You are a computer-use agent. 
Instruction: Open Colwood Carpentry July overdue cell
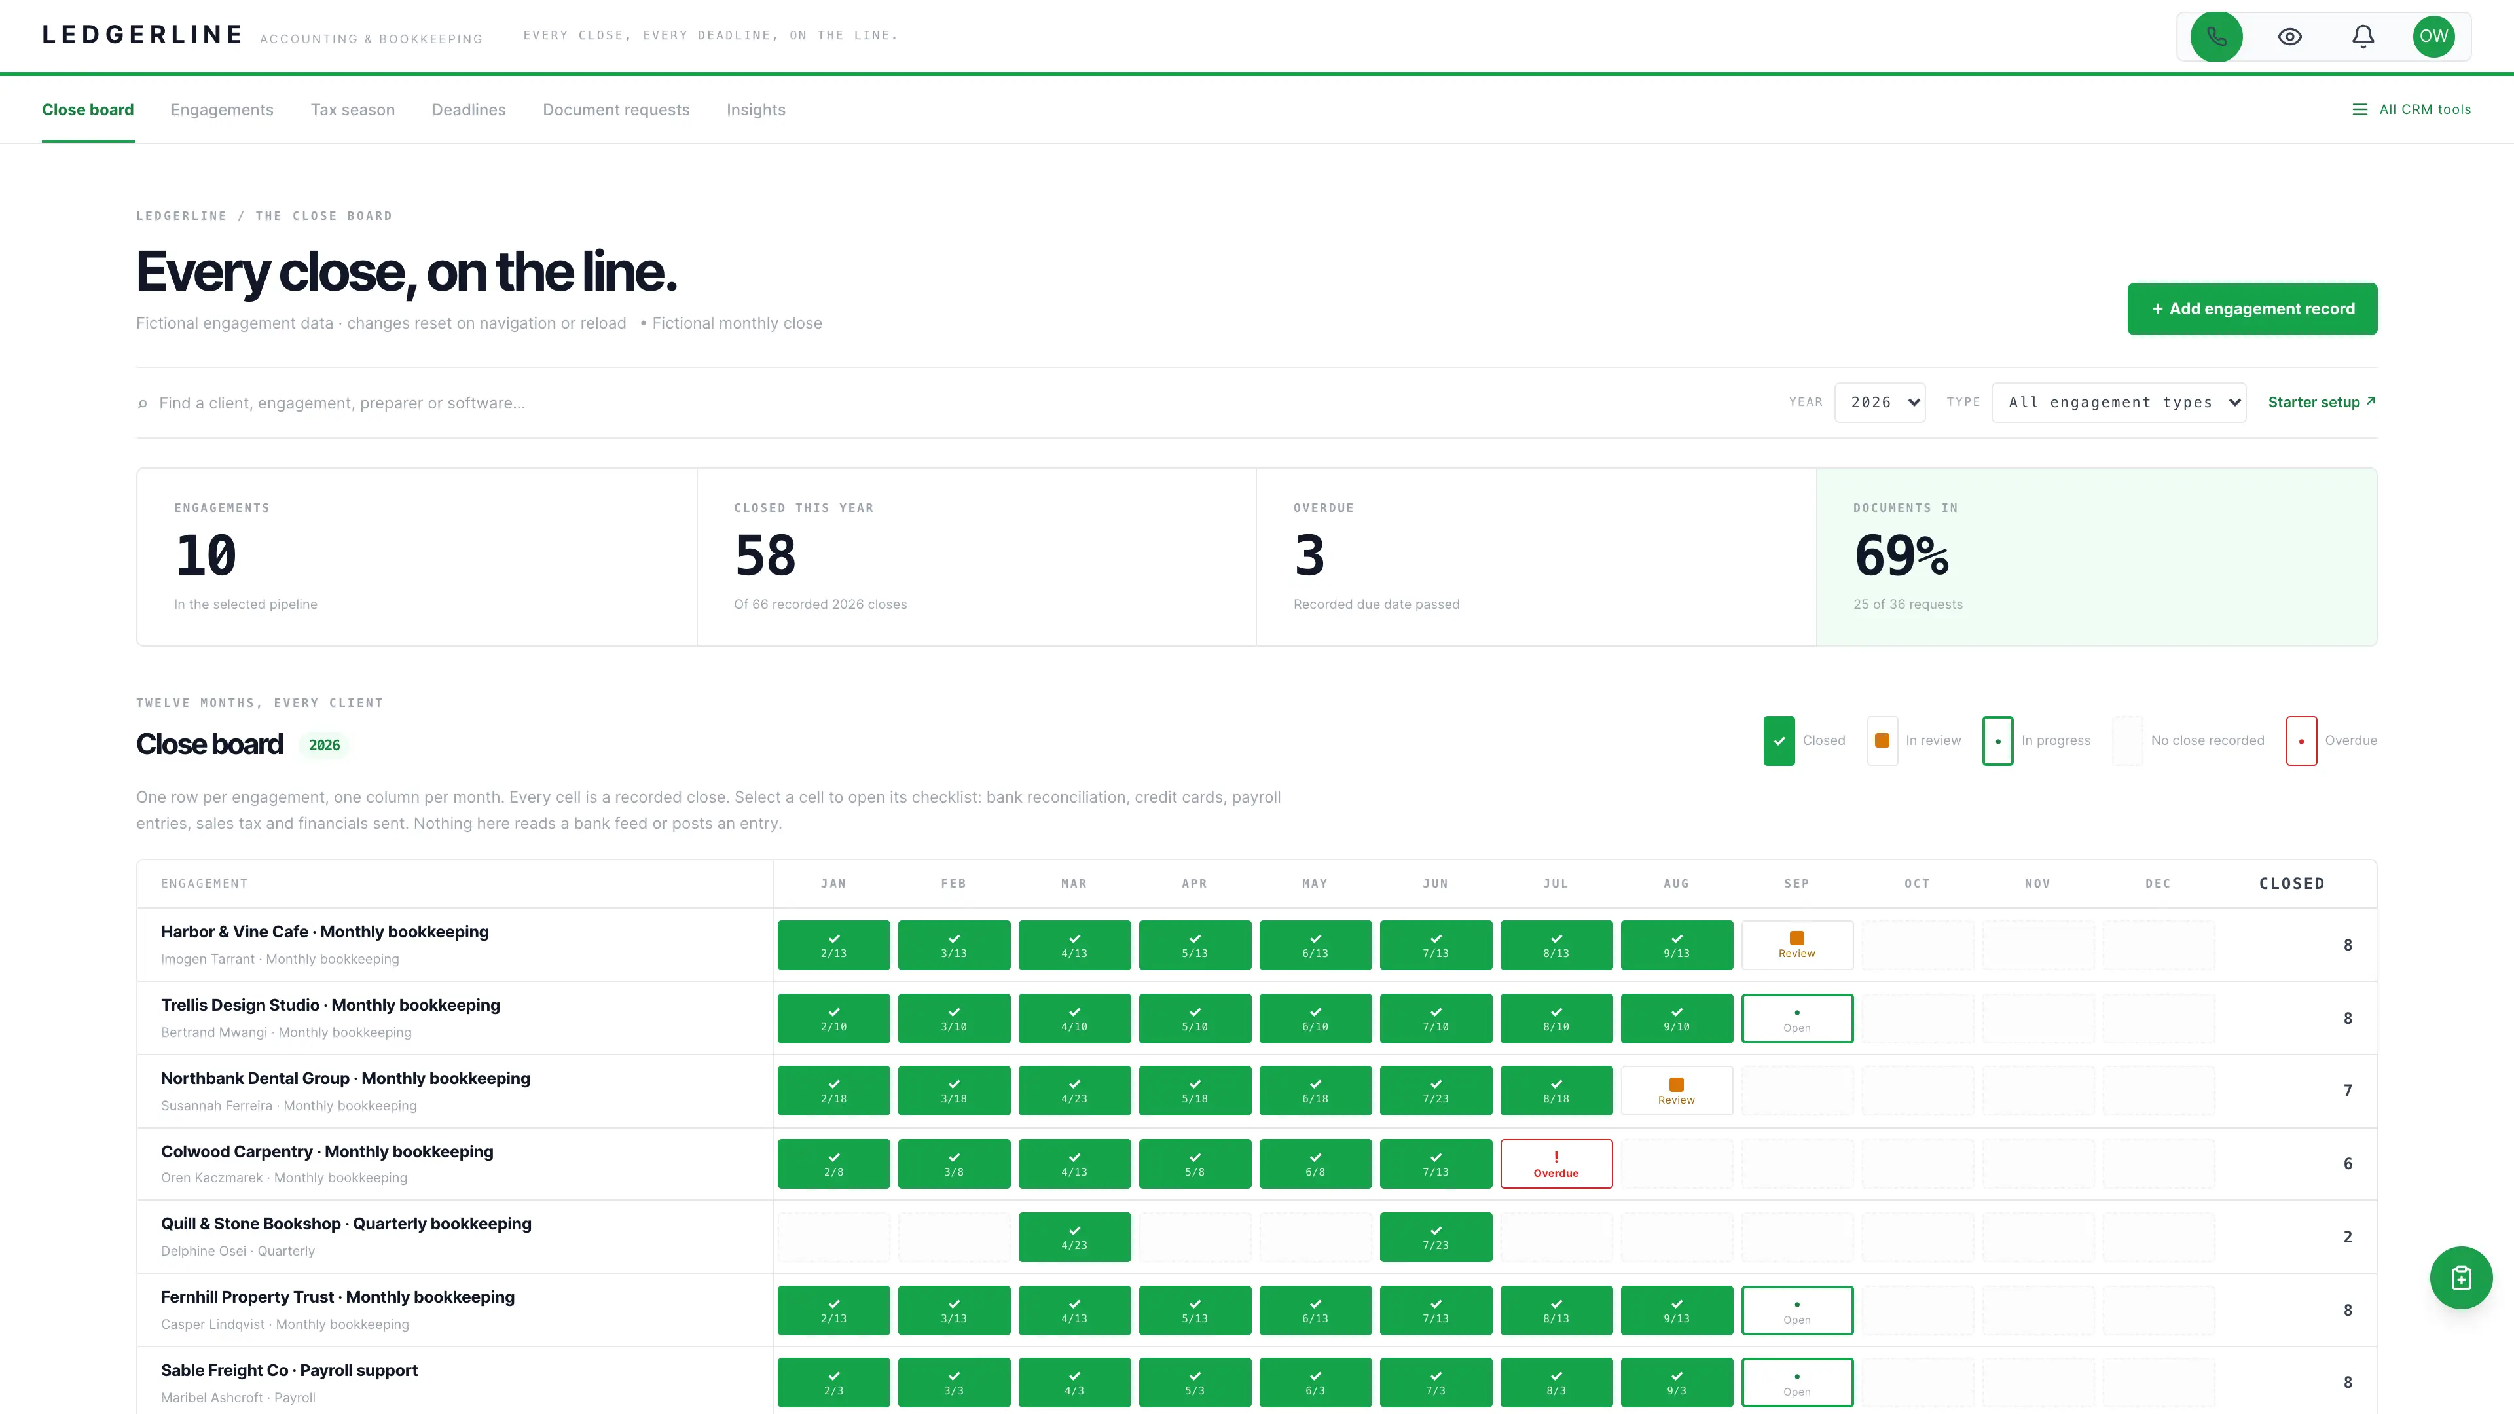pos(1556,1164)
